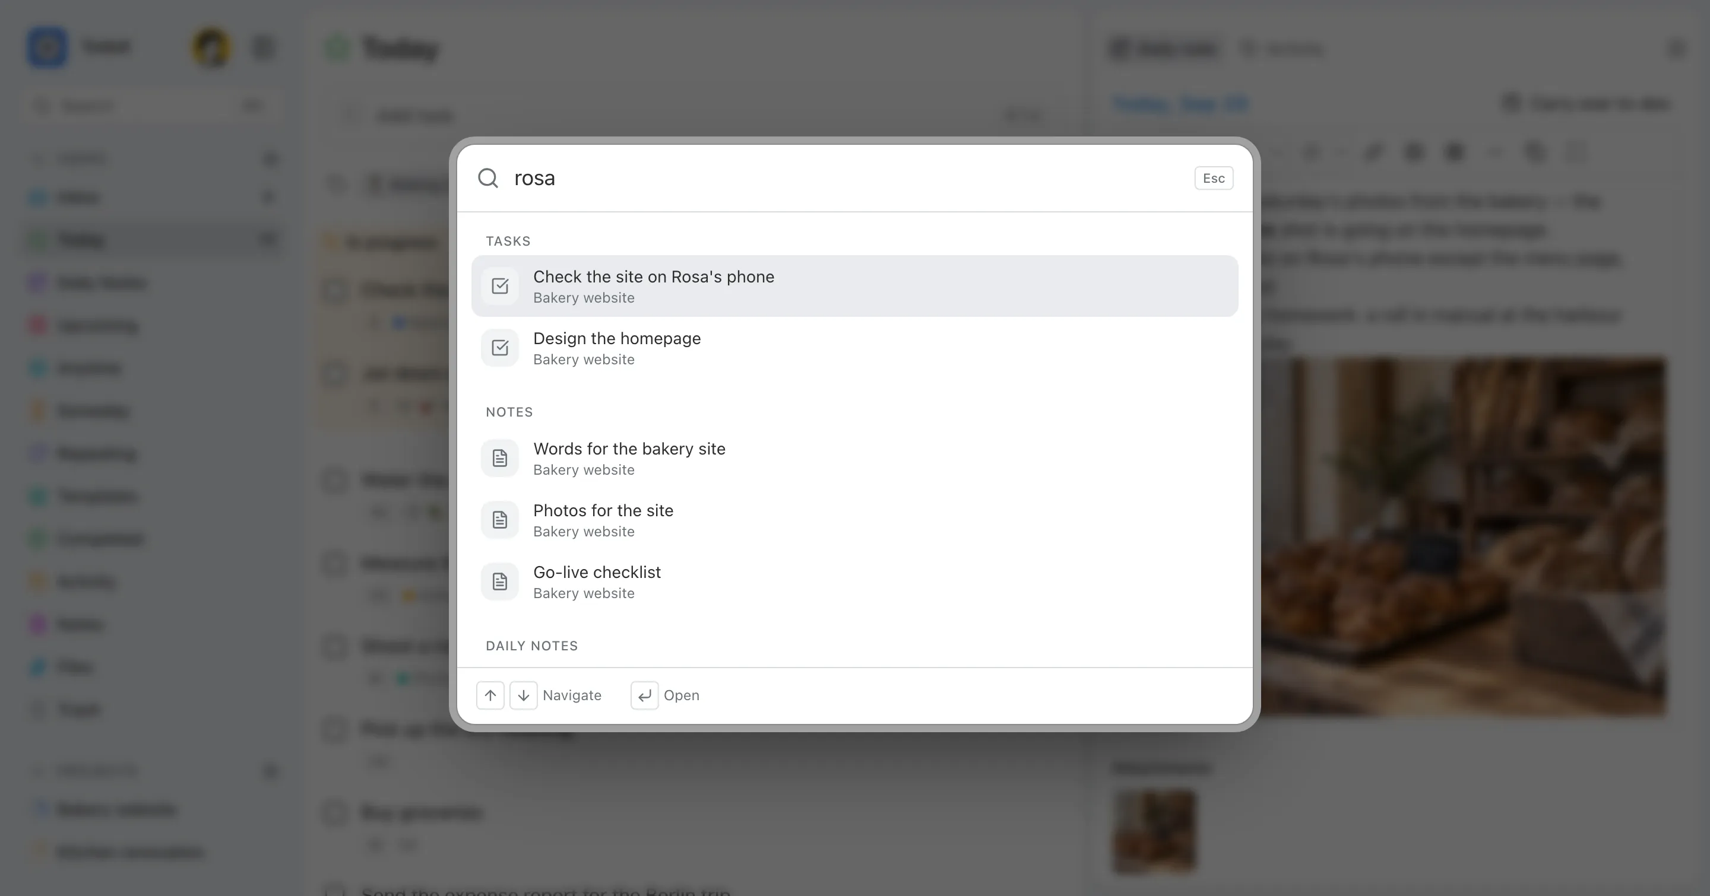Click the blue app logo in the sidebar
1710x896 pixels.
[x=46, y=47]
